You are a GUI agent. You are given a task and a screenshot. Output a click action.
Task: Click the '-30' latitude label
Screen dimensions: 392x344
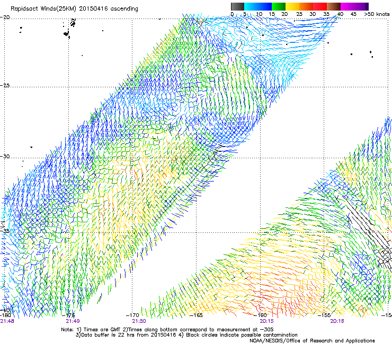[5, 156]
